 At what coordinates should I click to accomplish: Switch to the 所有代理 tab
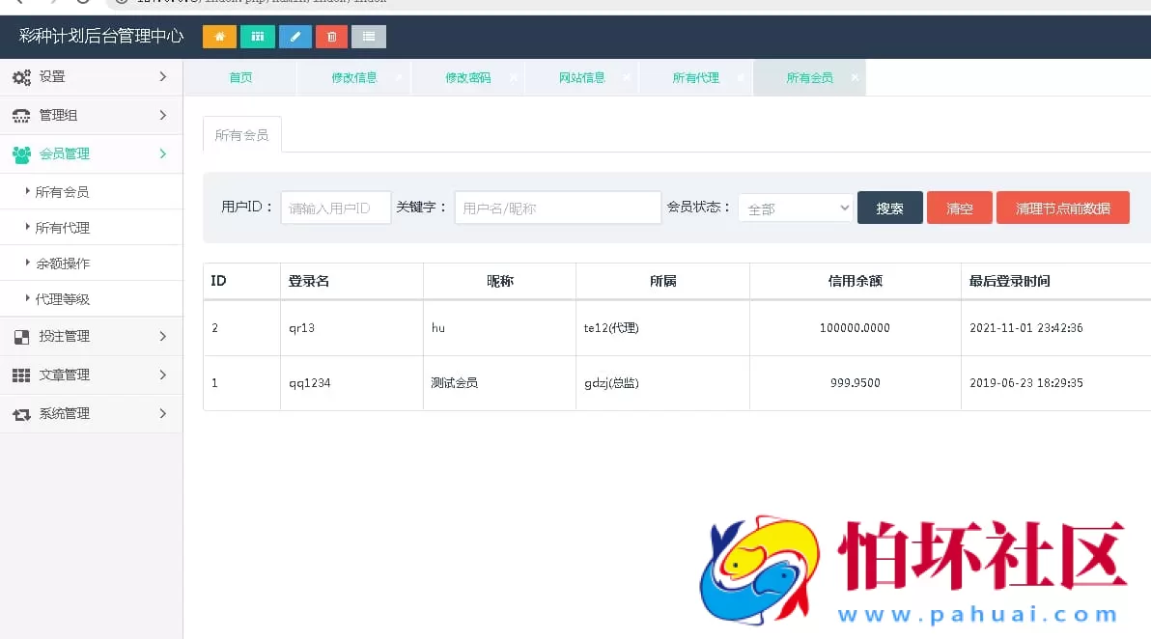click(695, 77)
